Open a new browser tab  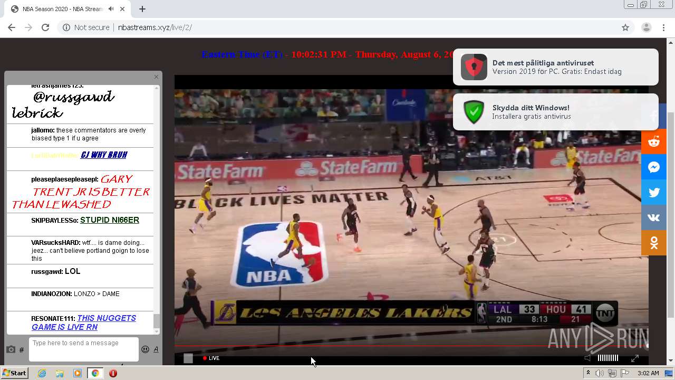[x=142, y=9]
